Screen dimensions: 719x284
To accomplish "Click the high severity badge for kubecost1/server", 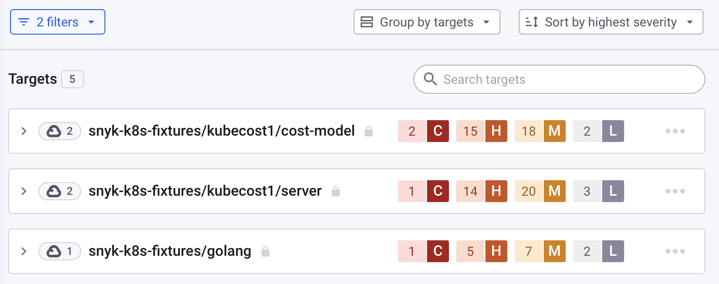I will pyautogui.click(x=482, y=191).
